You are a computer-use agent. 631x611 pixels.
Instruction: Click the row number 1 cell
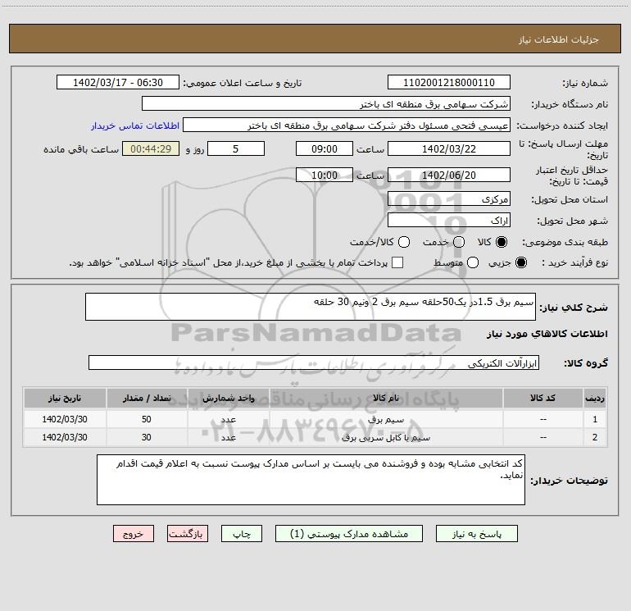(x=595, y=419)
